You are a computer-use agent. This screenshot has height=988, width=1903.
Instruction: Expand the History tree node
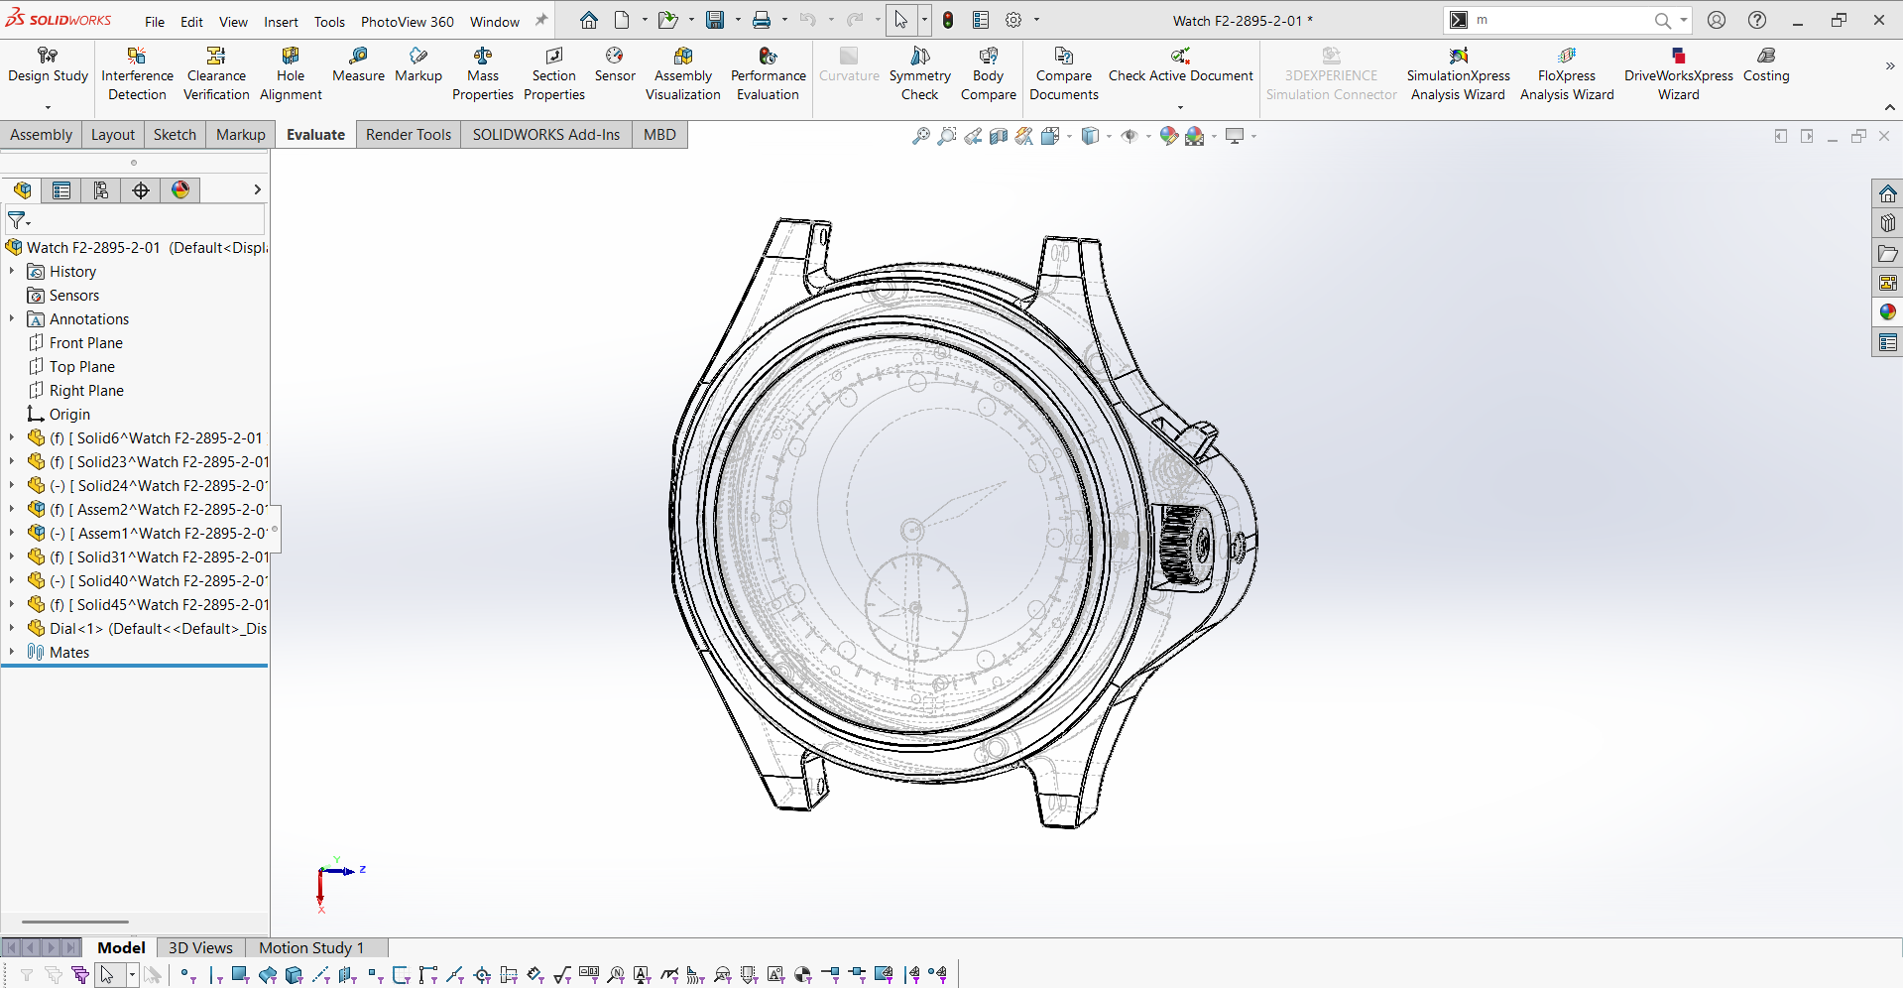(x=12, y=271)
